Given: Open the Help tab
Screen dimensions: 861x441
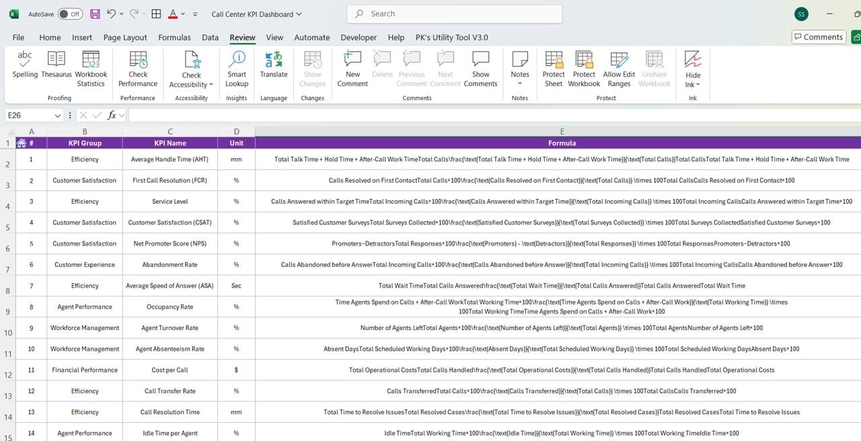Looking at the screenshot, I should 396,38.
